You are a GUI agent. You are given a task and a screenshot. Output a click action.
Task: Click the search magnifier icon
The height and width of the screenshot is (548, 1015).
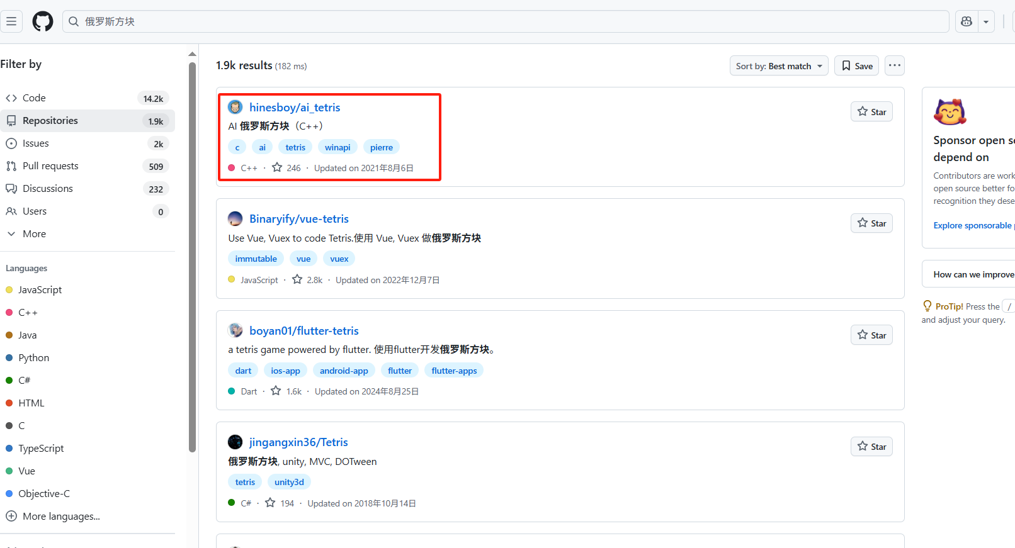[x=74, y=21]
